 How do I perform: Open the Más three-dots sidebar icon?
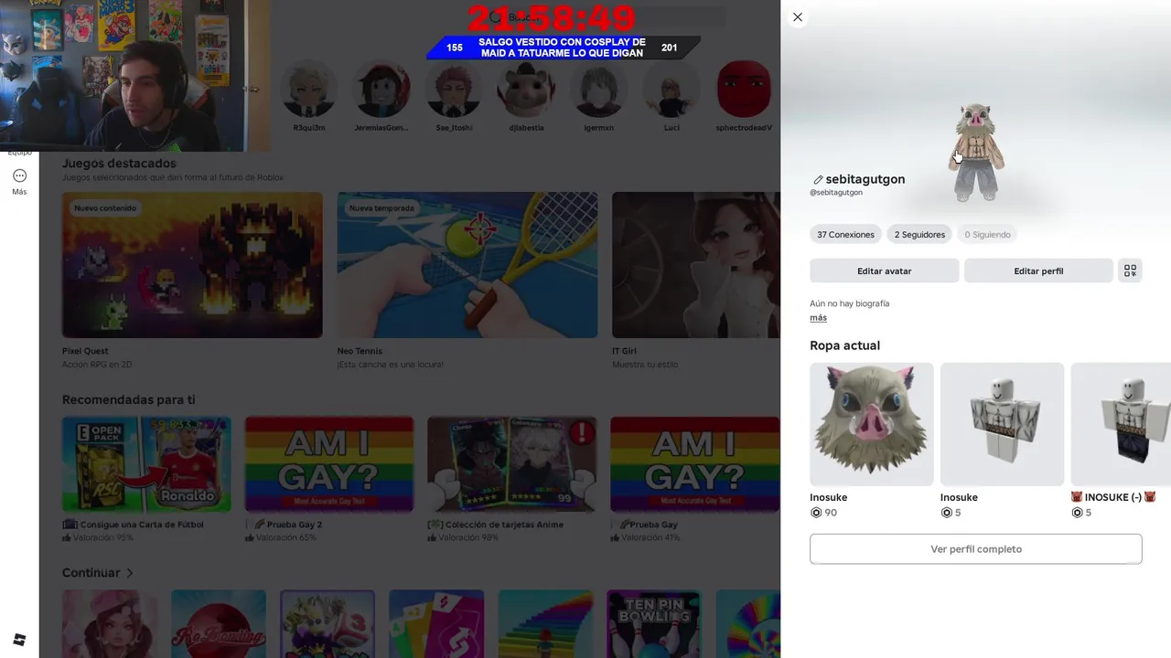[19, 175]
